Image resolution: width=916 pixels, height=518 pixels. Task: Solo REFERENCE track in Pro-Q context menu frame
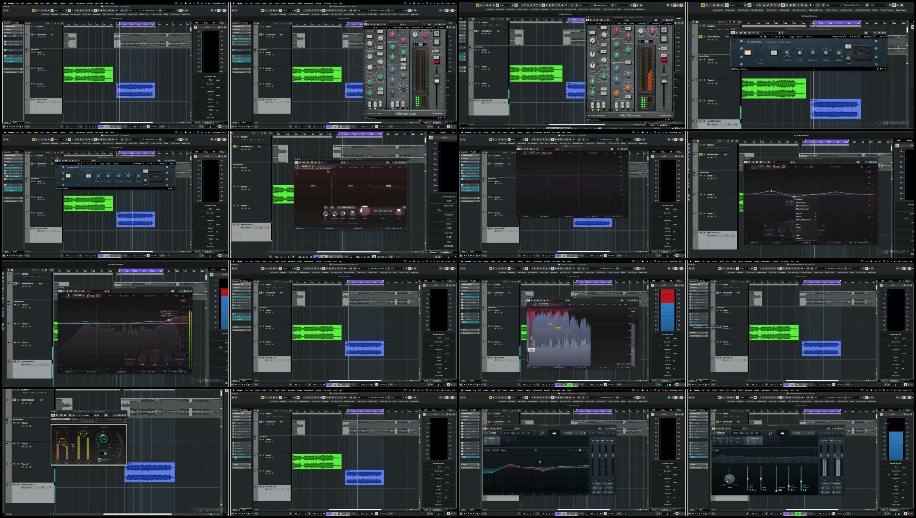click(704, 154)
